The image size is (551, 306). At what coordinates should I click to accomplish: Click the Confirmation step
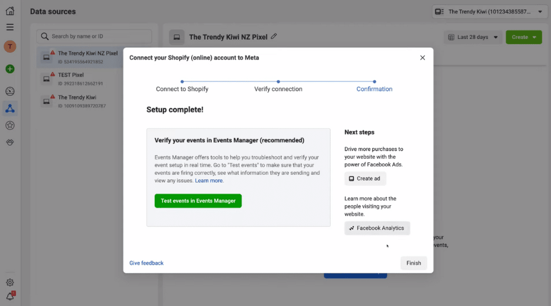(x=374, y=89)
